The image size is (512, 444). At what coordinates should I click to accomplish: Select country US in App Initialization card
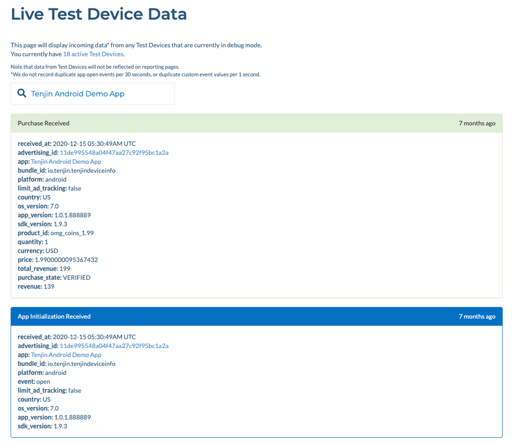(x=47, y=399)
